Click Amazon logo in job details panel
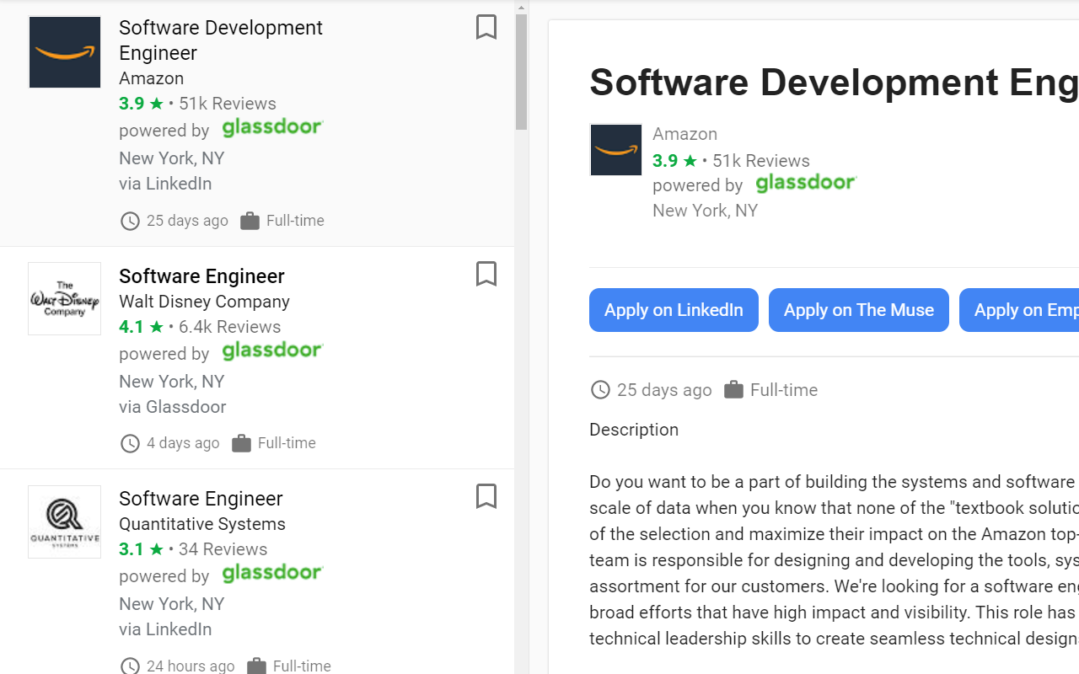1079x674 pixels. pos(616,150)
